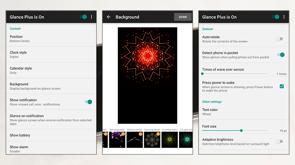Go back from the Background screen
The width and height of the screenshot is (295, 165).
point(108,17)
